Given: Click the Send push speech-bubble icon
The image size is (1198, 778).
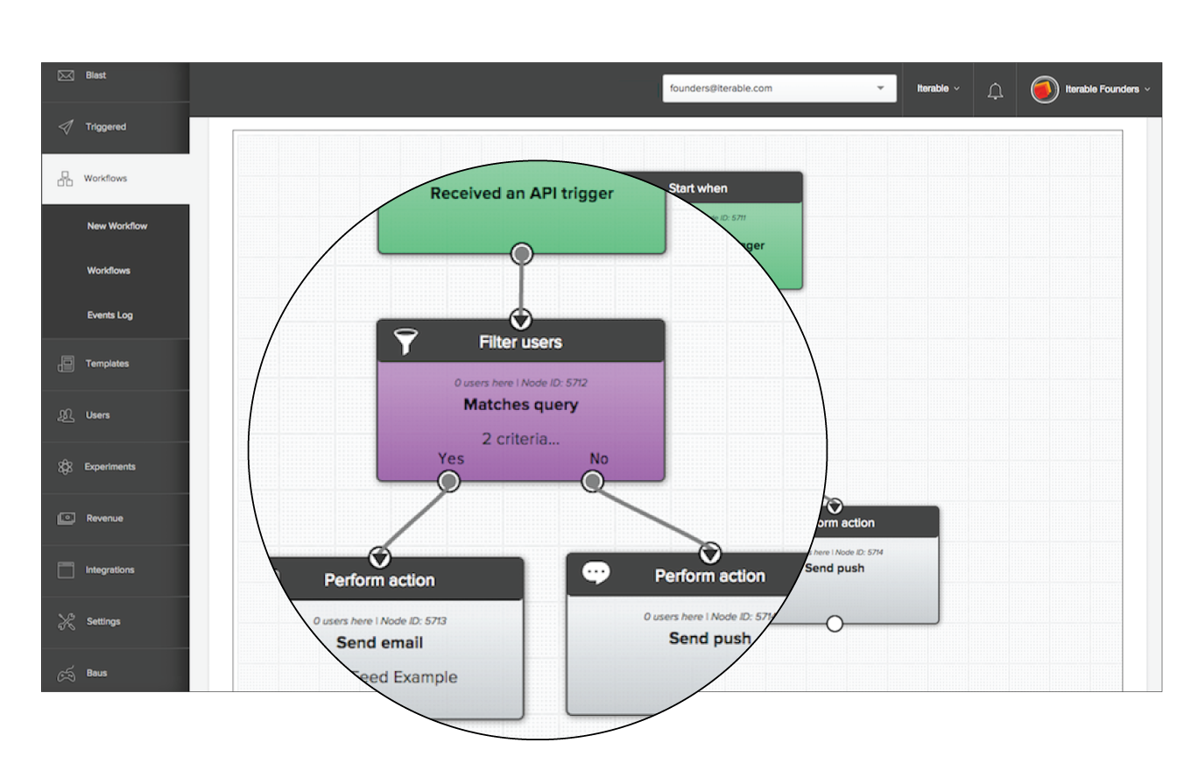Looking at the screenshot, I should tap(596, 574).
